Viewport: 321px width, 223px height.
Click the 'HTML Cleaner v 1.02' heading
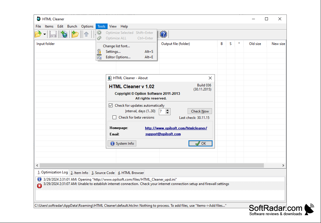click(x=132, y=87)
